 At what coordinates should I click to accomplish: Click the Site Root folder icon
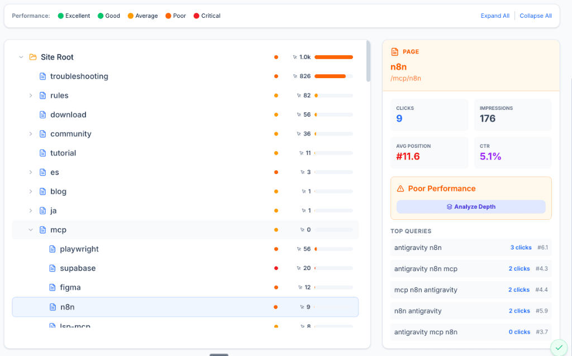[33, 57]
